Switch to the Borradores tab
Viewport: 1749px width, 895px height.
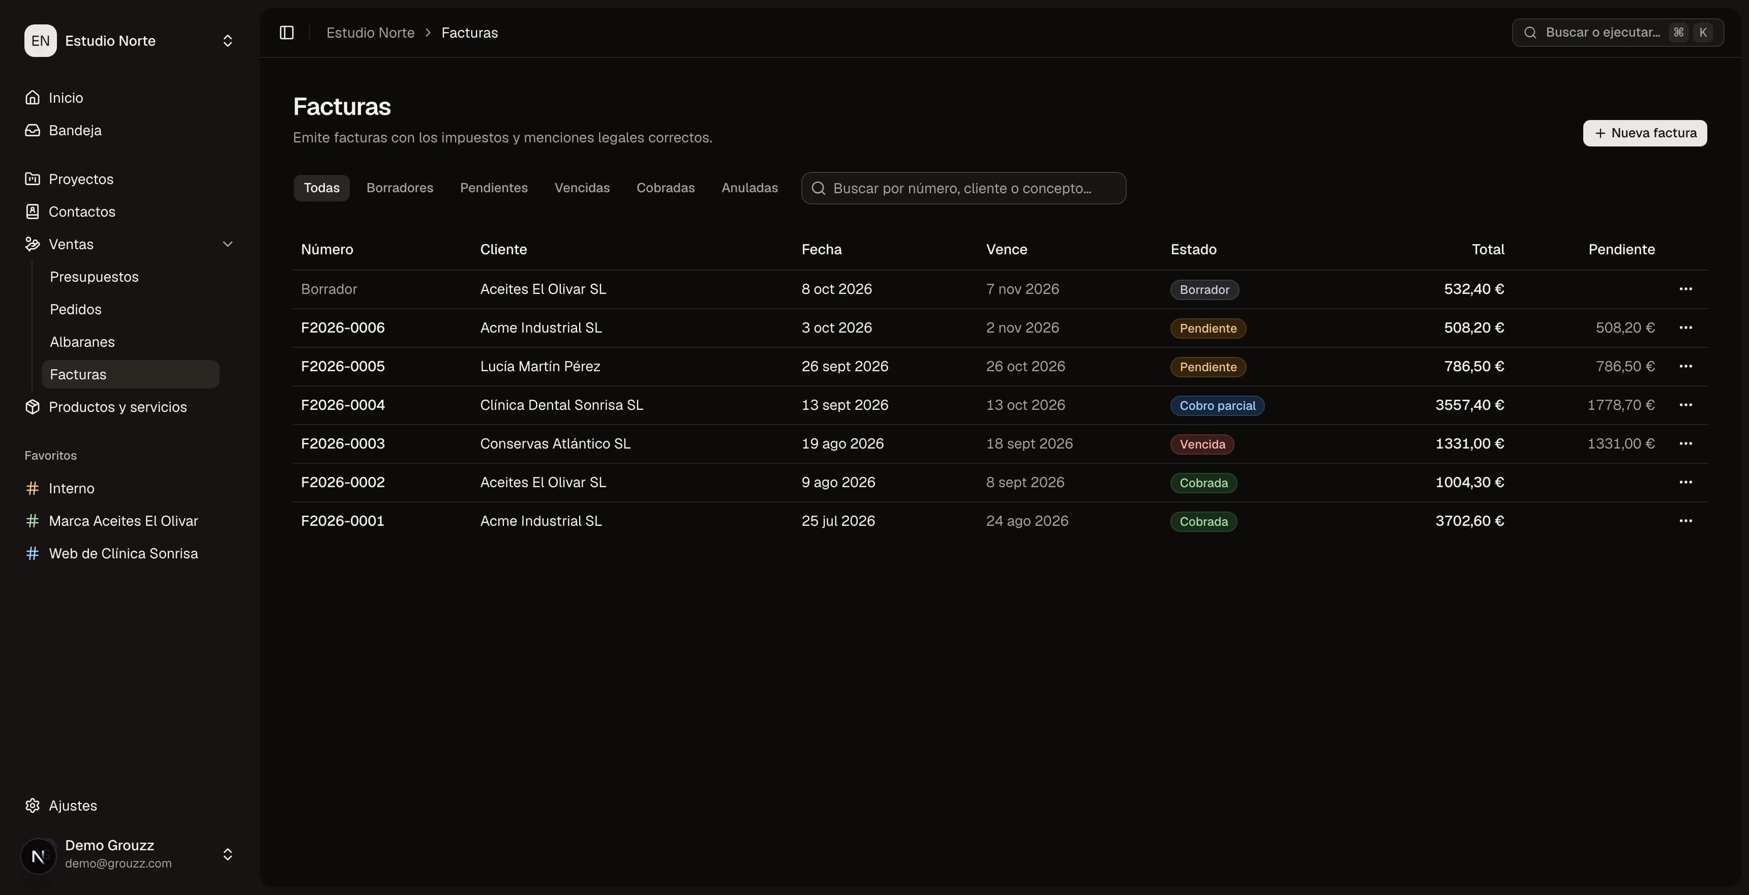(x=400, y=188)
